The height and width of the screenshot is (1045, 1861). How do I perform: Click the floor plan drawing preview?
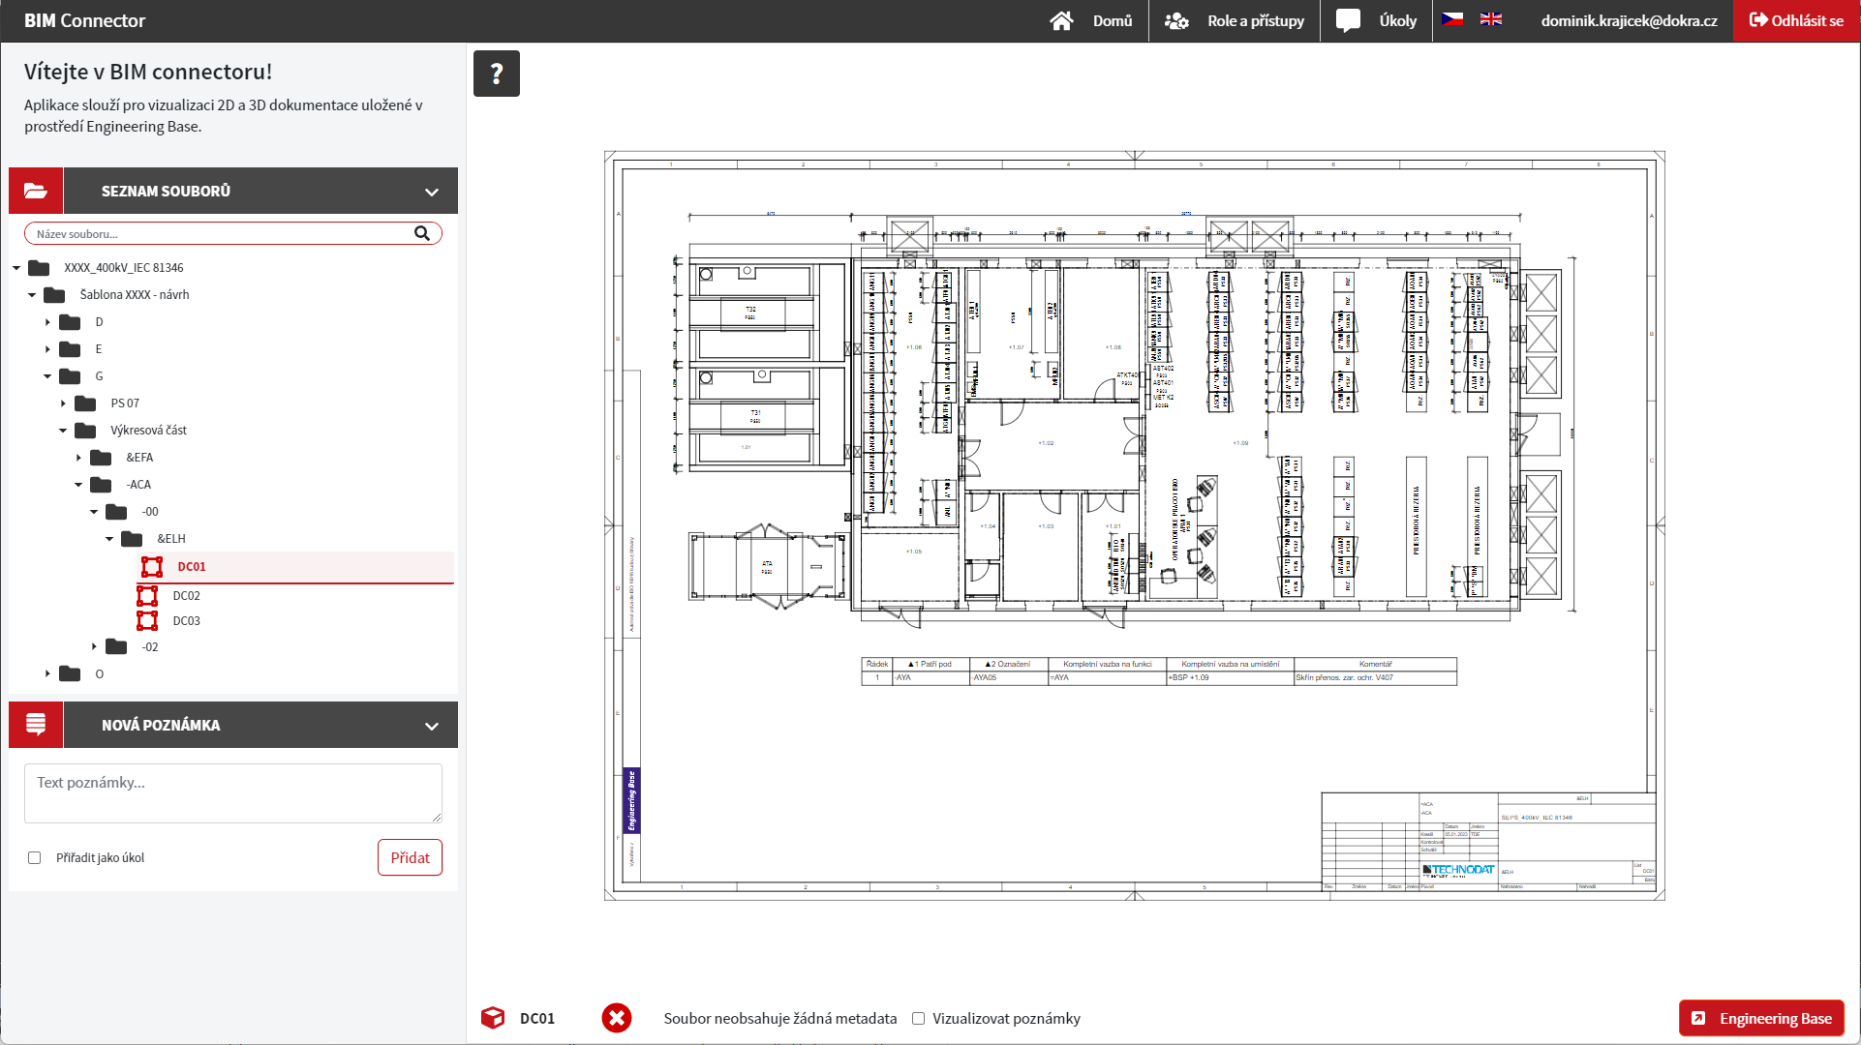point(1135,525)
